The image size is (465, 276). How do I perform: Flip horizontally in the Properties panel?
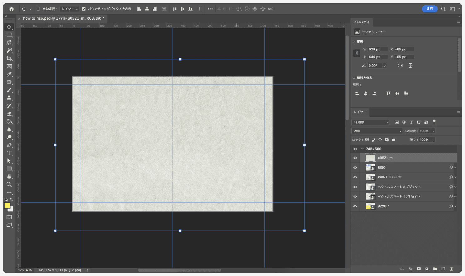(400, 65)
